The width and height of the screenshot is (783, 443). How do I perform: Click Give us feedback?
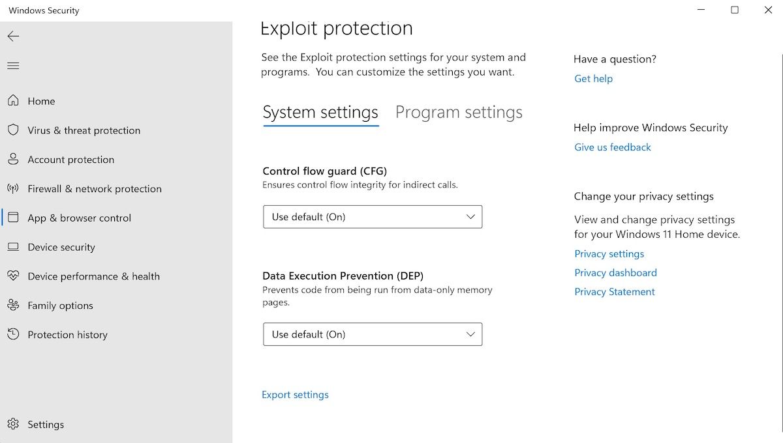tap(612, 147)
